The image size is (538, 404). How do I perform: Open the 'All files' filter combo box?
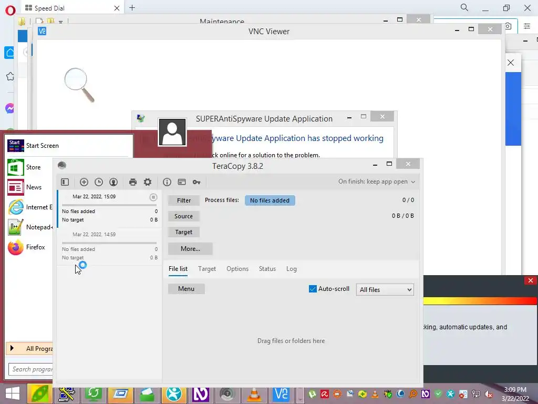[385, 290]
